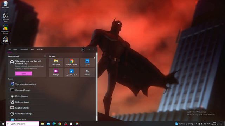Click the volume icon in system tray

tap(205, 124)
